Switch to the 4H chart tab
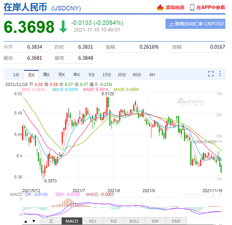Viewport: 232px width, 225px height. (152, 75)
